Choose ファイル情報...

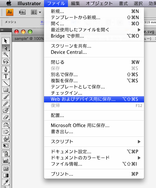[94, 164]
